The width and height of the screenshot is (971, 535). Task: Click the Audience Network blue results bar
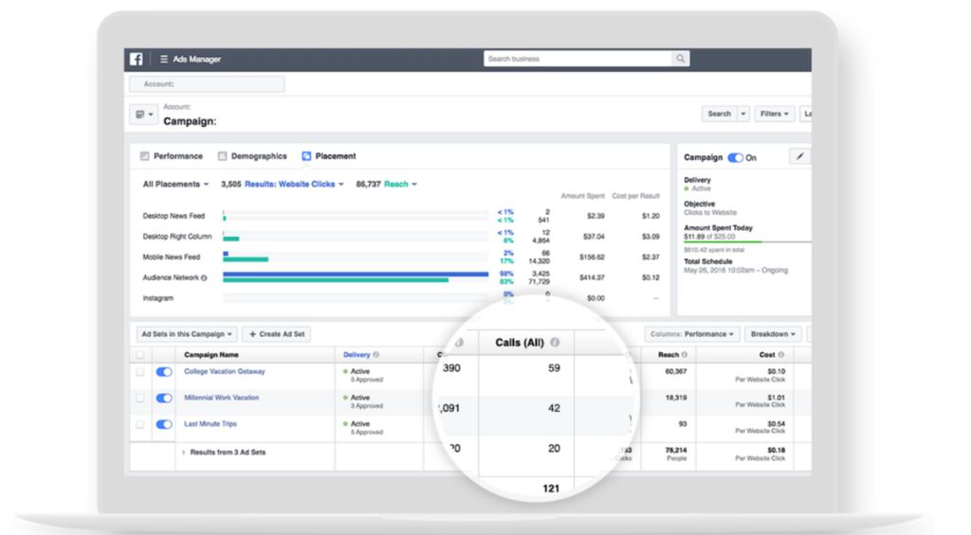[x=356, y=274]
